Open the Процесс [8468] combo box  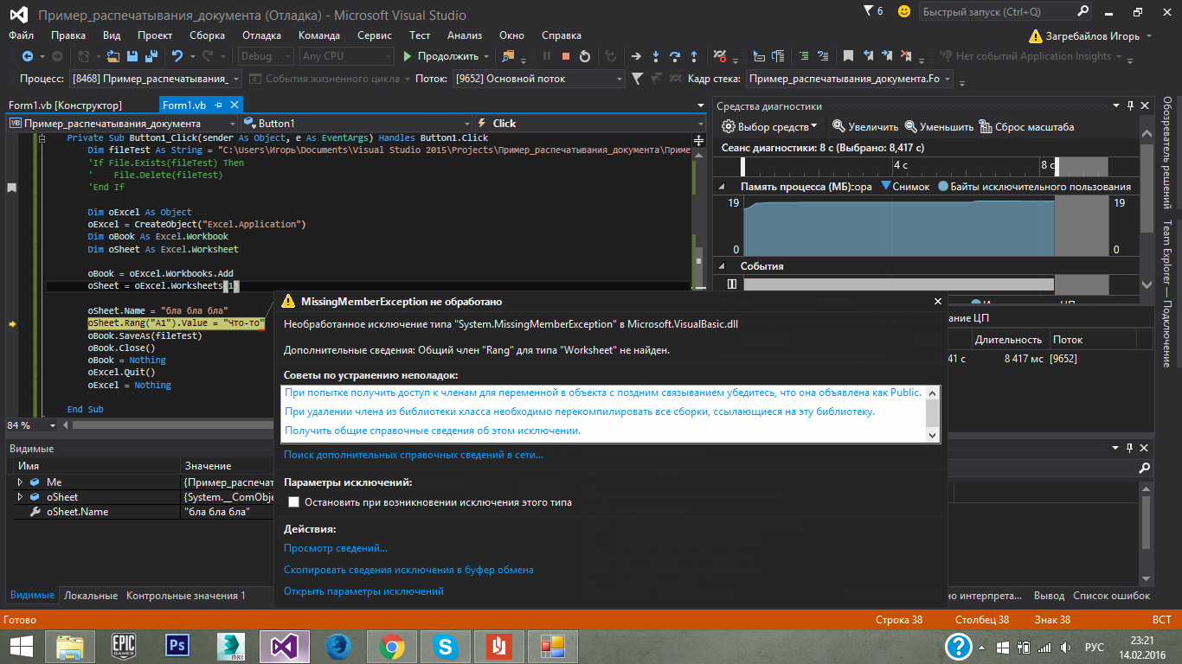(x=156, y=79)
